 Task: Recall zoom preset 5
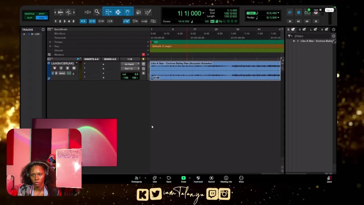(73, 21)
